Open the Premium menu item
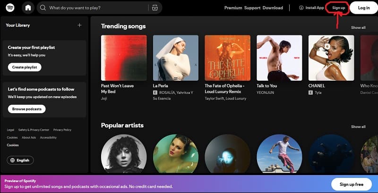Screen dimensions: 378x193 233,8
